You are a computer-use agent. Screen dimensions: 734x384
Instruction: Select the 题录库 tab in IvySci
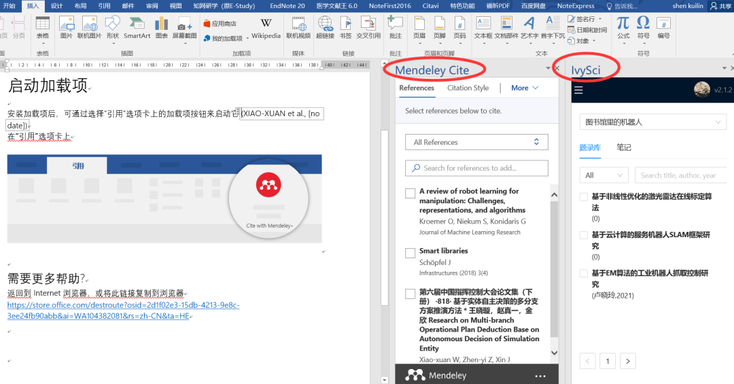tap(590, 147)
